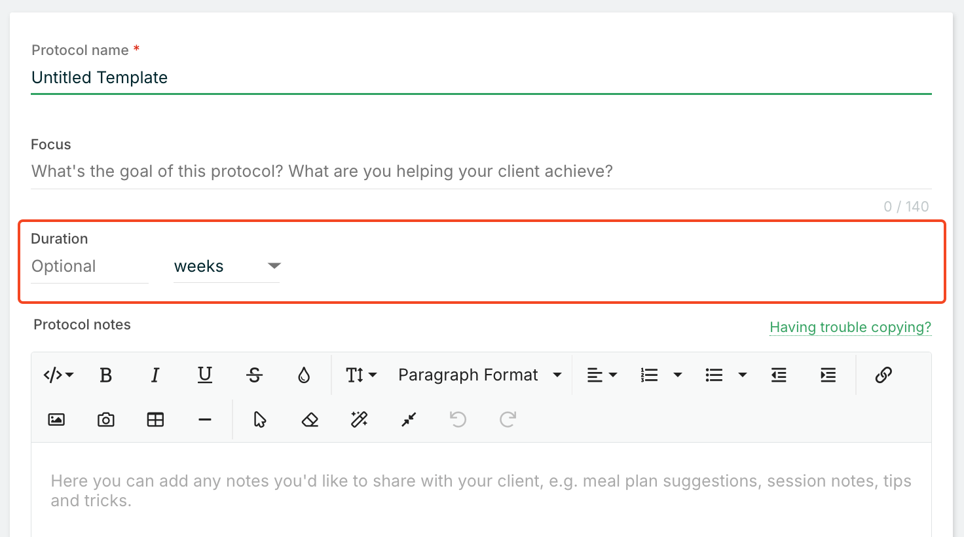
Task: Insert a horizontal line divider
Action: (x=205, y=420)
